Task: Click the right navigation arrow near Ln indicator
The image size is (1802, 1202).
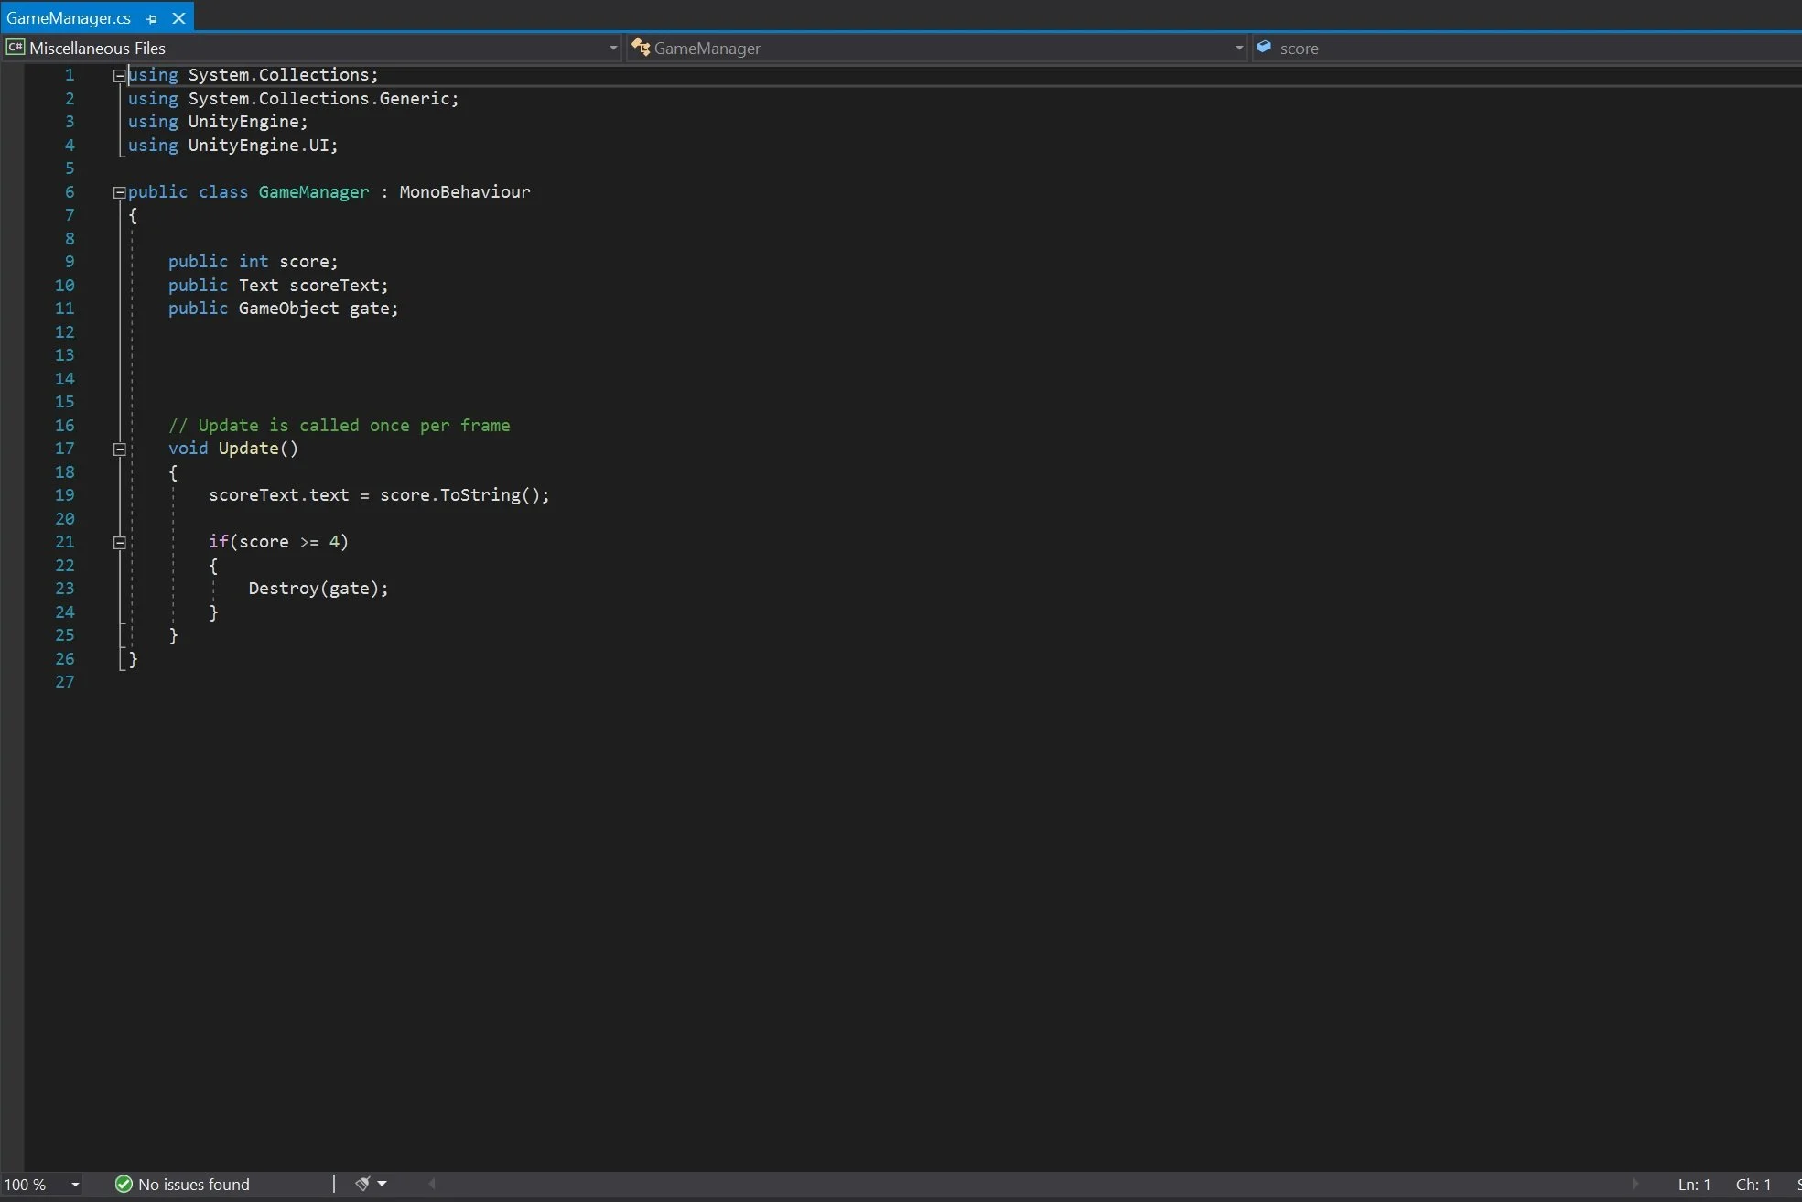Action: pyautogui.click(x=1635, y=1184)
